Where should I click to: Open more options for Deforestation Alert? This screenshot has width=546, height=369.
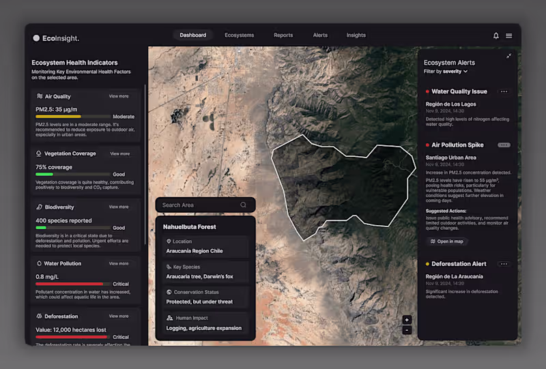[504, 264]
